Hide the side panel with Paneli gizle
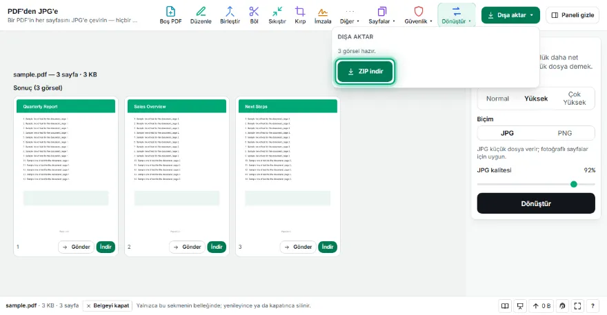607x315 pixels. coord(572,15)
